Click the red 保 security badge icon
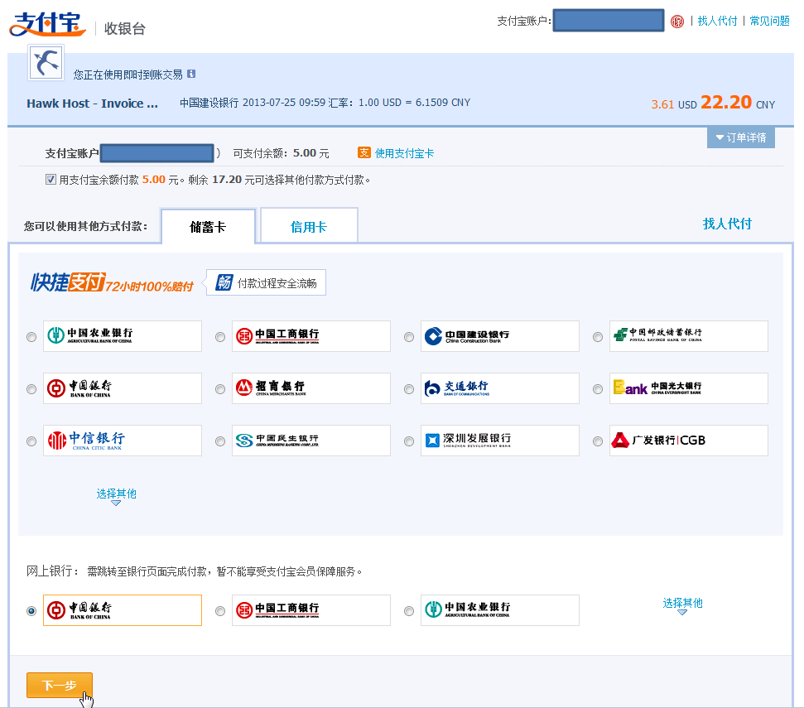Image resolution: width=804 pixels, height=708 pixels. point(677,22)
